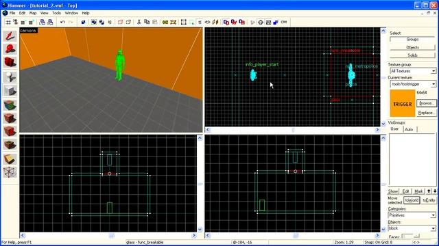
Task: Select the Selection arrow tool
Action: [x=10, y=36]
